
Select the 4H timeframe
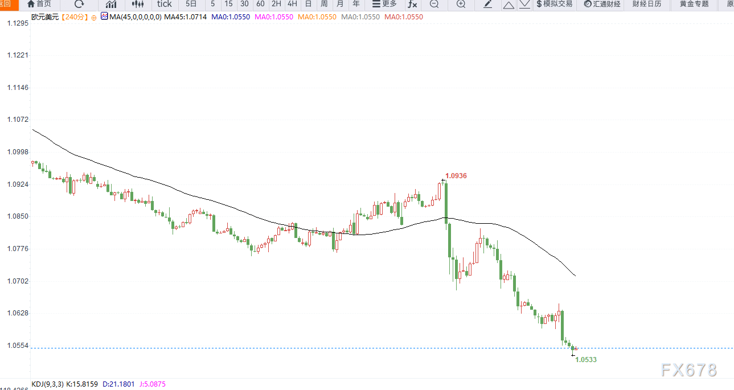click(292, 4)
